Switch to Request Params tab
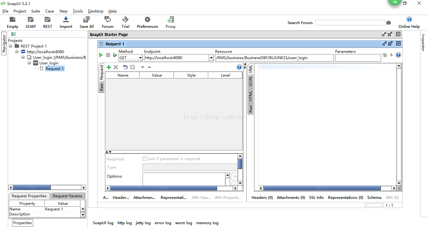The width and height of the screenshot is (427, 227). point(68,196)
